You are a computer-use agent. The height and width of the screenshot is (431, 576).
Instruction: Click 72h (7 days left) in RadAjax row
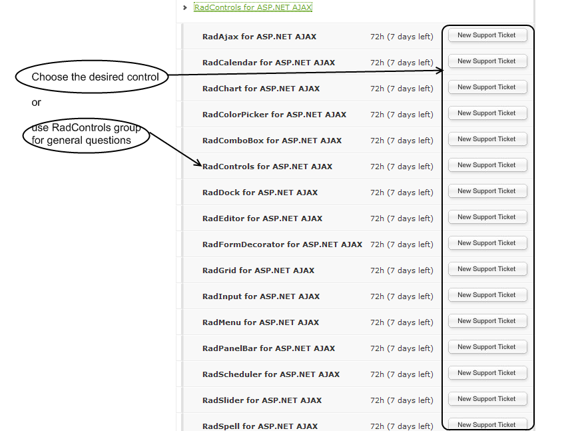click(402, 37)
